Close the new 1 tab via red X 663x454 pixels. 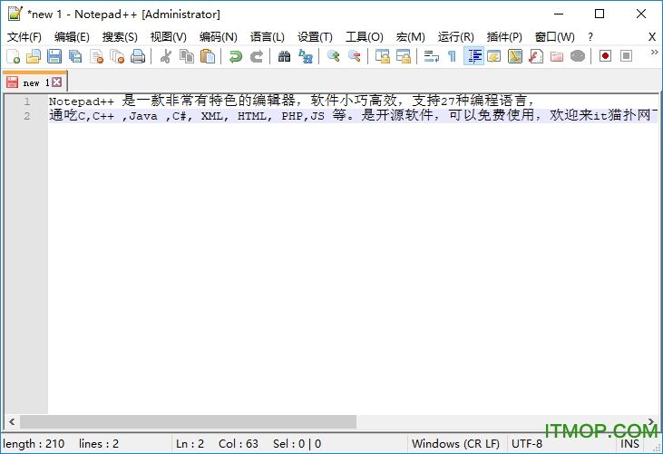(x=56, y=82)
